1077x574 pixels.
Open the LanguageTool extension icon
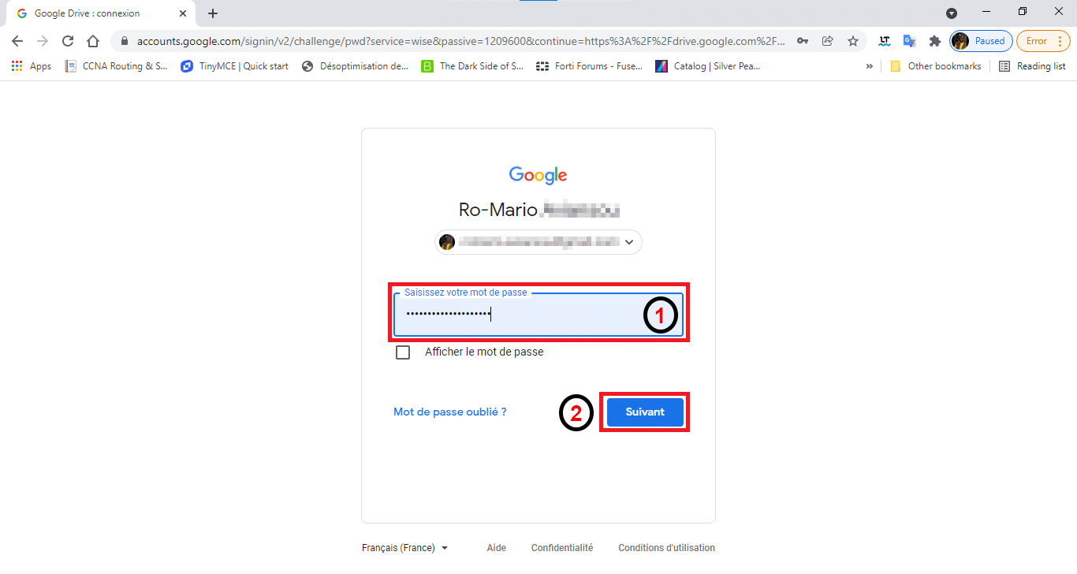tap(885, 41)
